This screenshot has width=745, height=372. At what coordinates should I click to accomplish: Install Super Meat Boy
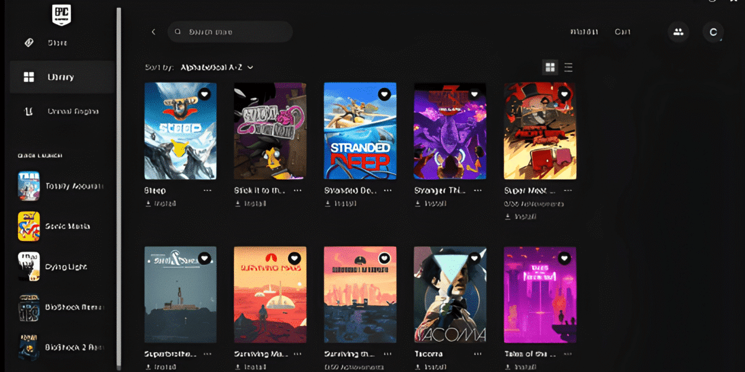tap(521, 216)
